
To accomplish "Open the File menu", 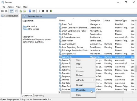I will point(3,7).
